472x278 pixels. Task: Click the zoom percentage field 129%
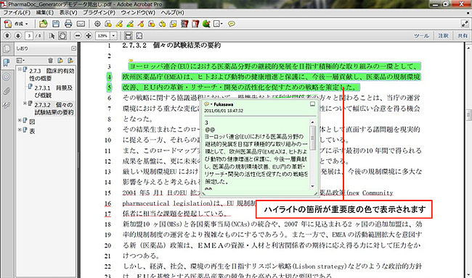tap(102, 35)
